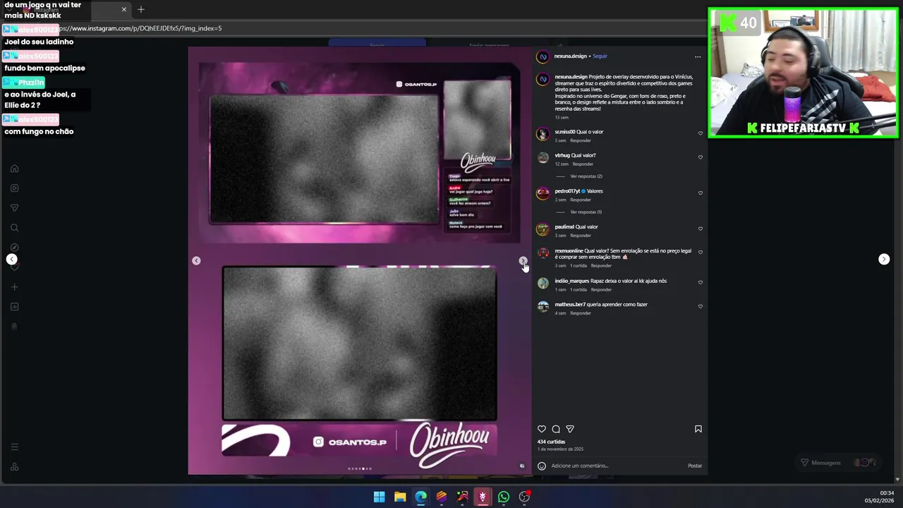Image resolution: width=903 pixels, height=508 pixels.
Task: Open post options three-dot menu
Action: [x=698, y=56]
